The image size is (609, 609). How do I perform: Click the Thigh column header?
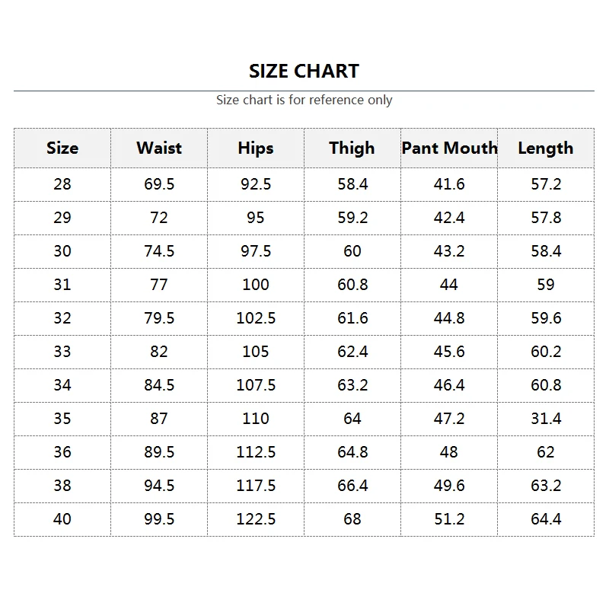pyautogui.click(x=352, y=148)
